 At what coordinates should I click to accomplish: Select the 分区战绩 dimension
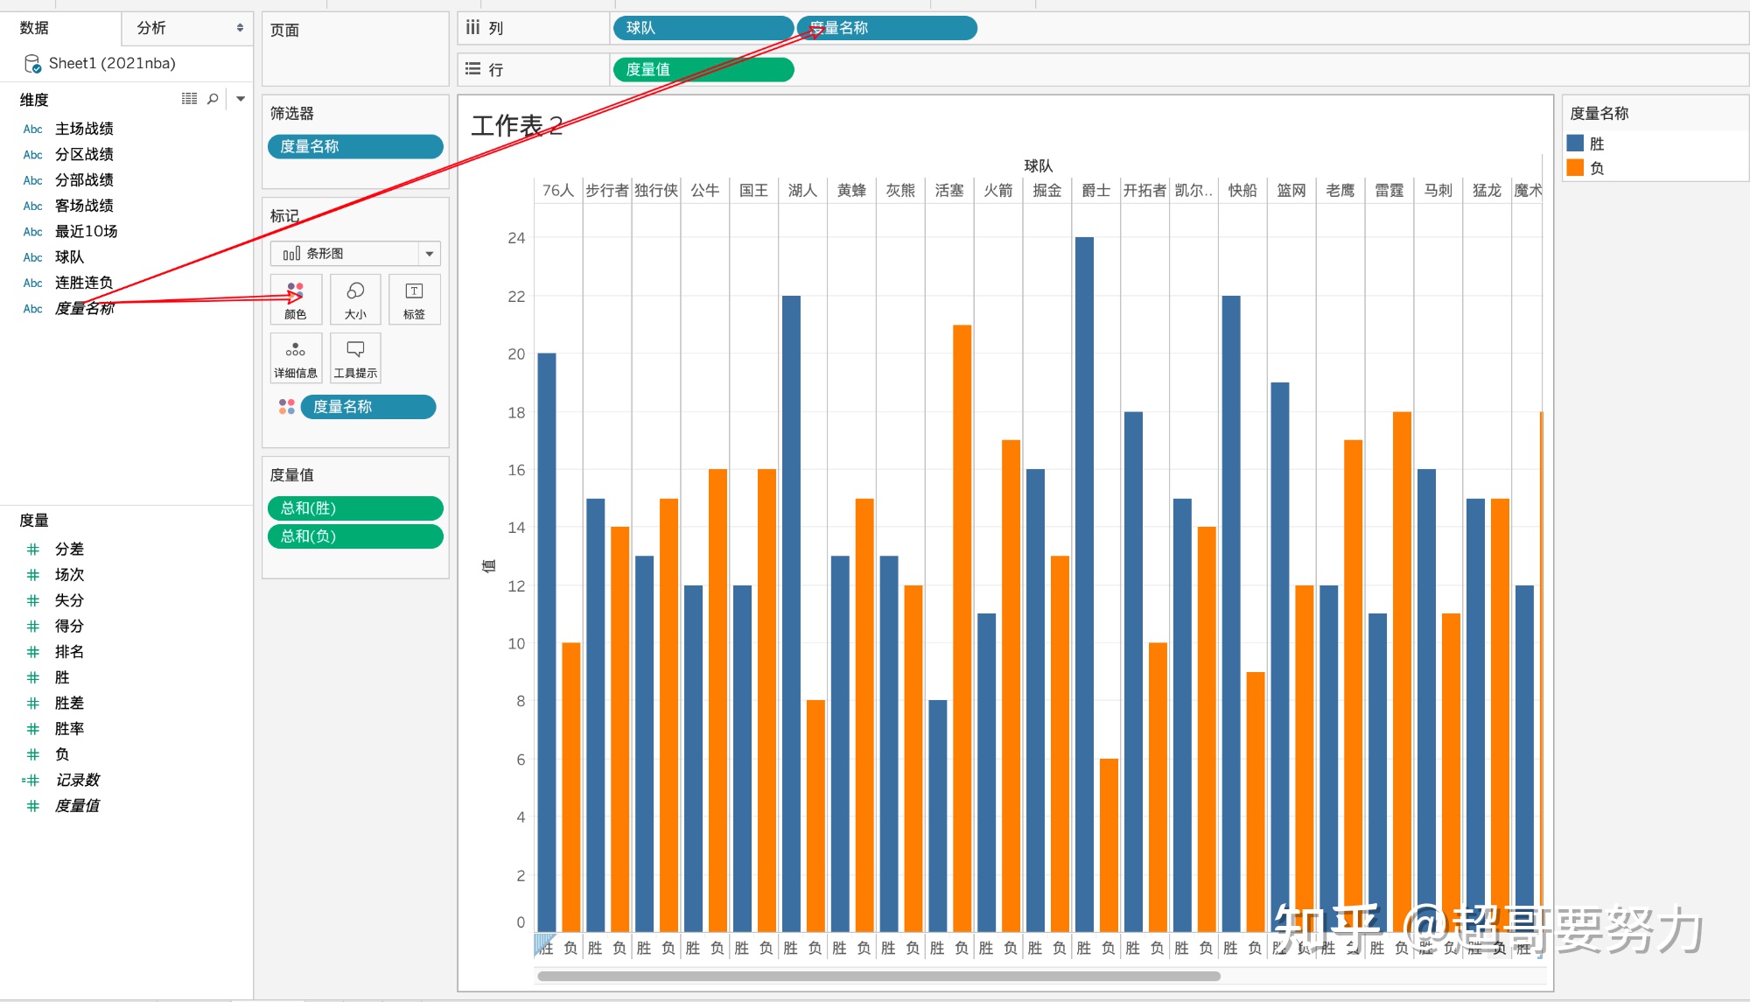[84, 154]
